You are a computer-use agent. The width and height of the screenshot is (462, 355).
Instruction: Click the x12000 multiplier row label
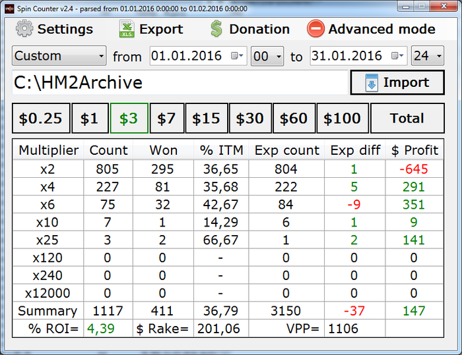pos(48,293)
